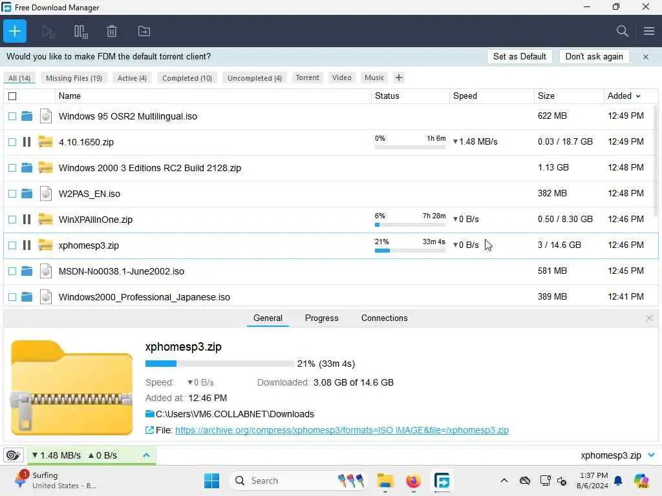Check the 4.10.1650.zip checkbox

click(x=12, y=142)
